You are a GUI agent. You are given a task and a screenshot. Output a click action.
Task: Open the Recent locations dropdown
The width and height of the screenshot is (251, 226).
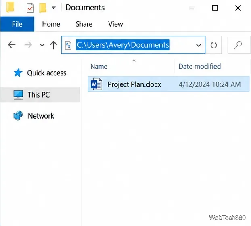click(42, 45)
